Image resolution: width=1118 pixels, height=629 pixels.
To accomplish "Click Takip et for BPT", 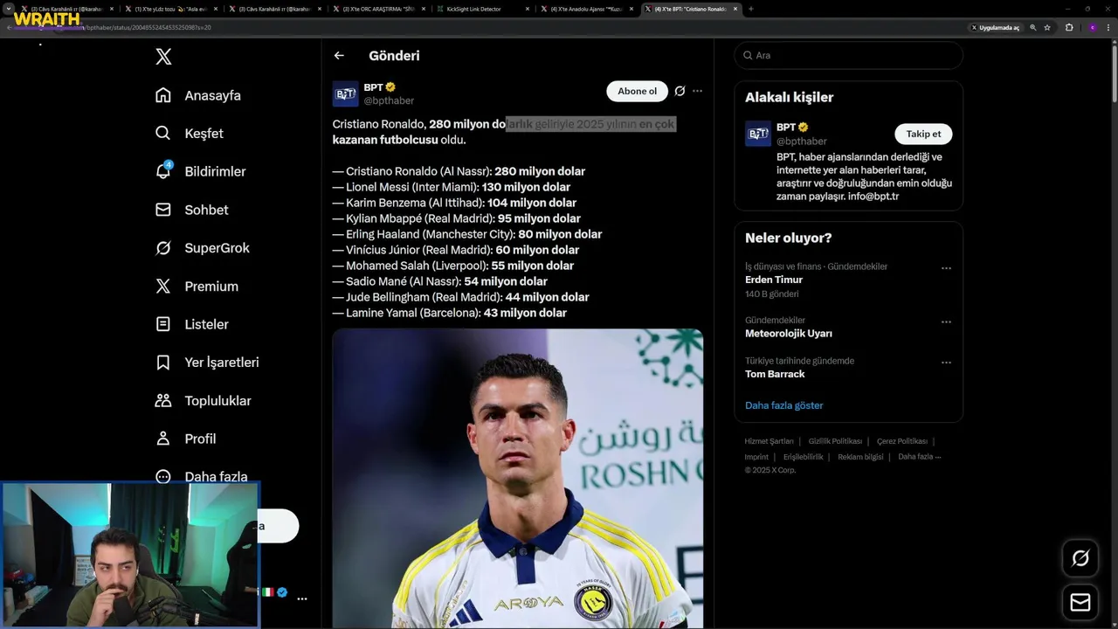I will pos(923,134).
